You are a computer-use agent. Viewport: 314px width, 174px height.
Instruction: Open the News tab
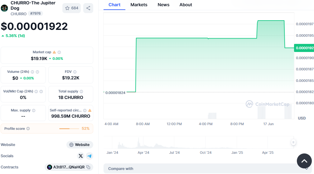pos(163,5)
